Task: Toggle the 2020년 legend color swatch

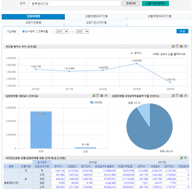Action: click(x=92, y=102)
